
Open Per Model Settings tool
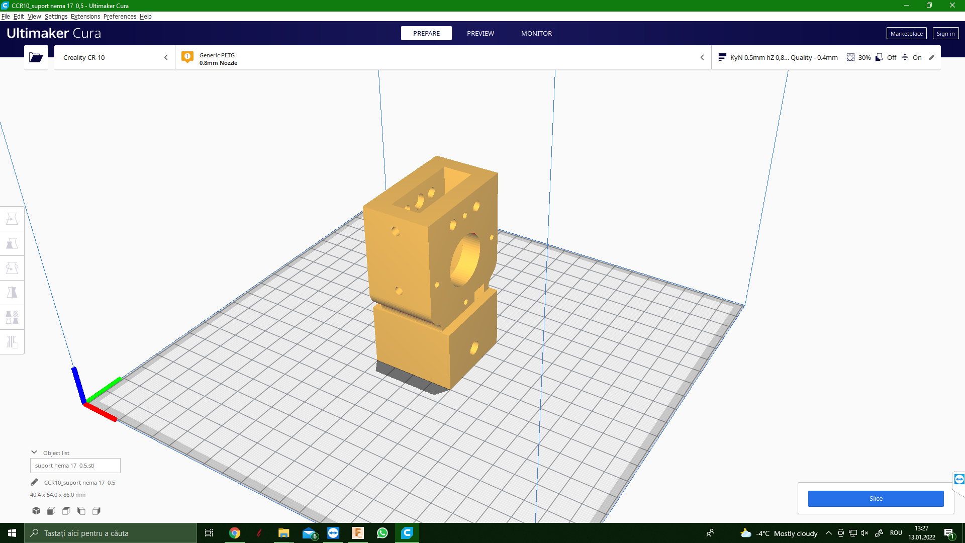coord(12,317)
